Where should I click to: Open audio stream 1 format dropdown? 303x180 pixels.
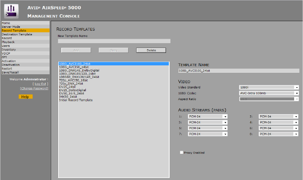[x=208, y=117]
